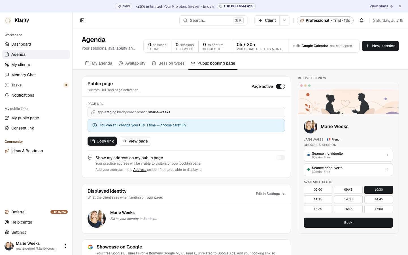Open Settings from the sidebar
The image size is (408, 255).
36,232
